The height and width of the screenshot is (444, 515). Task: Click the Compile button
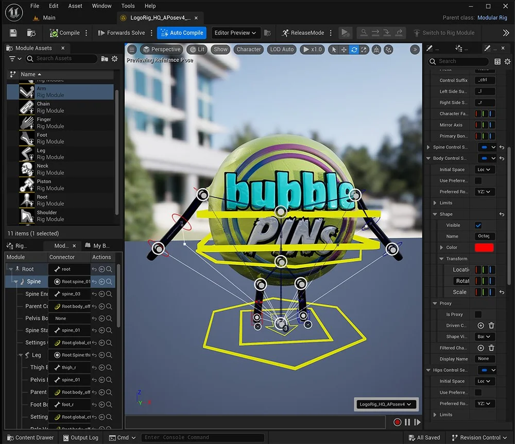(x=65, y=33)
